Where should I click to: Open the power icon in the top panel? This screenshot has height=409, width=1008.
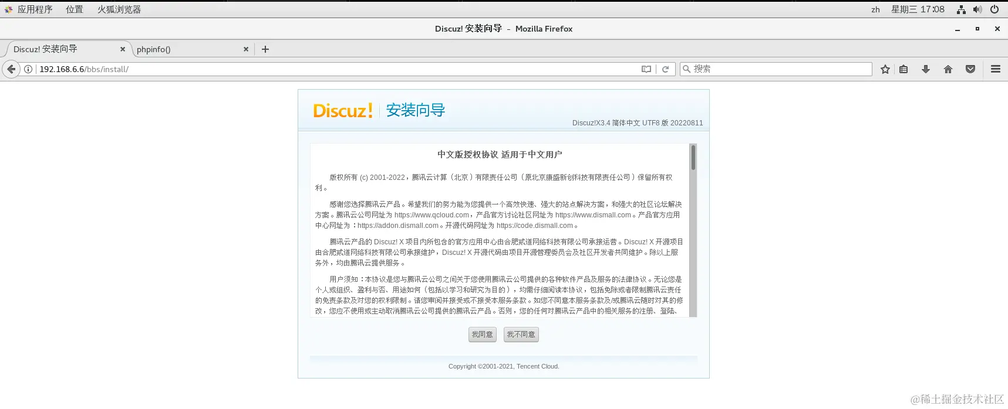click(x=994, y=9)
